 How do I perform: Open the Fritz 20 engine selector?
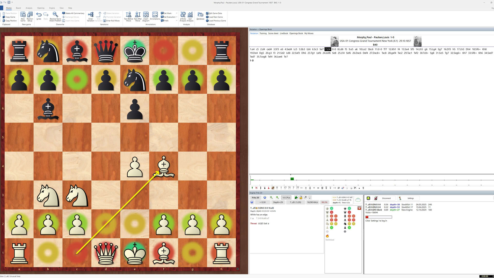click(x=255, y=198)
